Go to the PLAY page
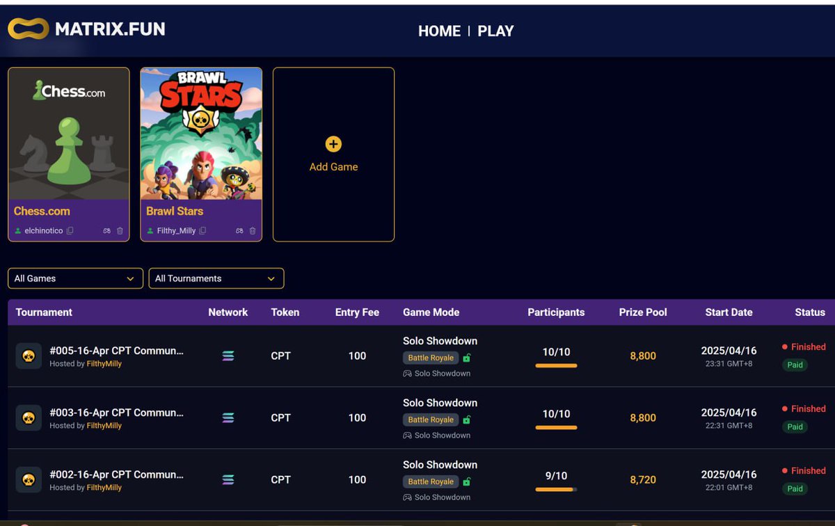 pos(495,31)
